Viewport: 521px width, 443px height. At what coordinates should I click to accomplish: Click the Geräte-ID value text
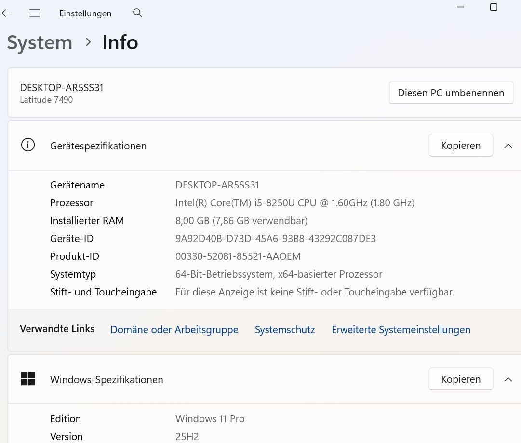275,239
